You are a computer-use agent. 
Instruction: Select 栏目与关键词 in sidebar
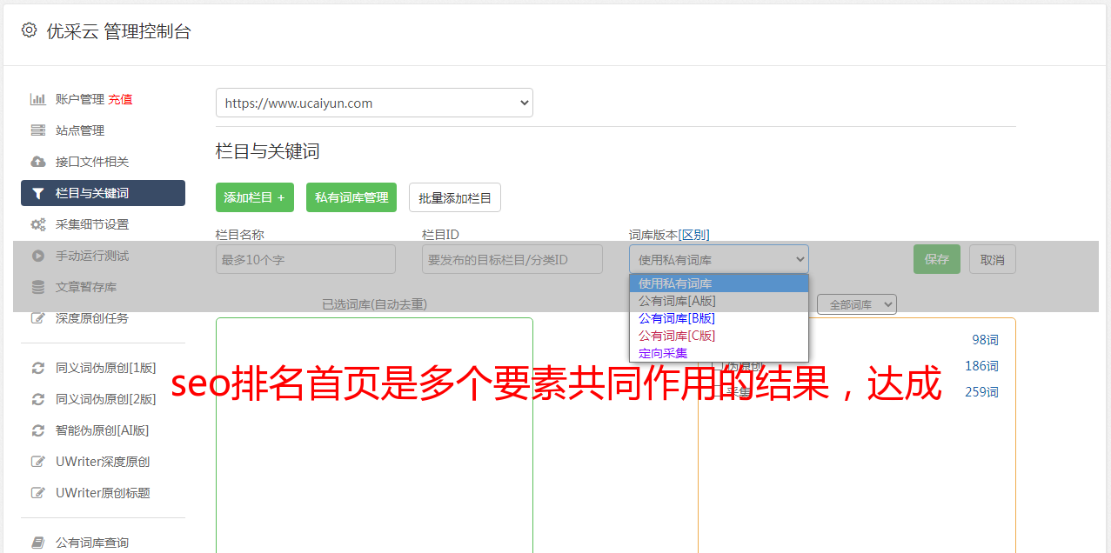coord(103,193)
